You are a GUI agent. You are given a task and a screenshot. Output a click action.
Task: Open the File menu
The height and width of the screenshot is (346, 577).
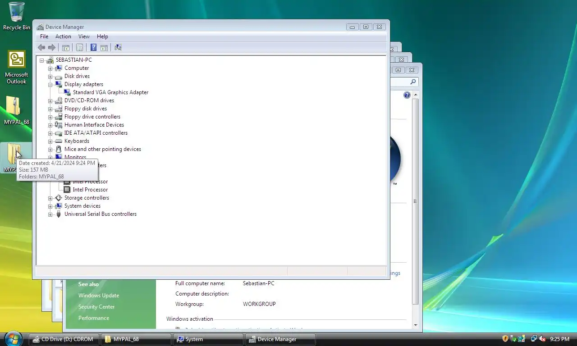44,36
